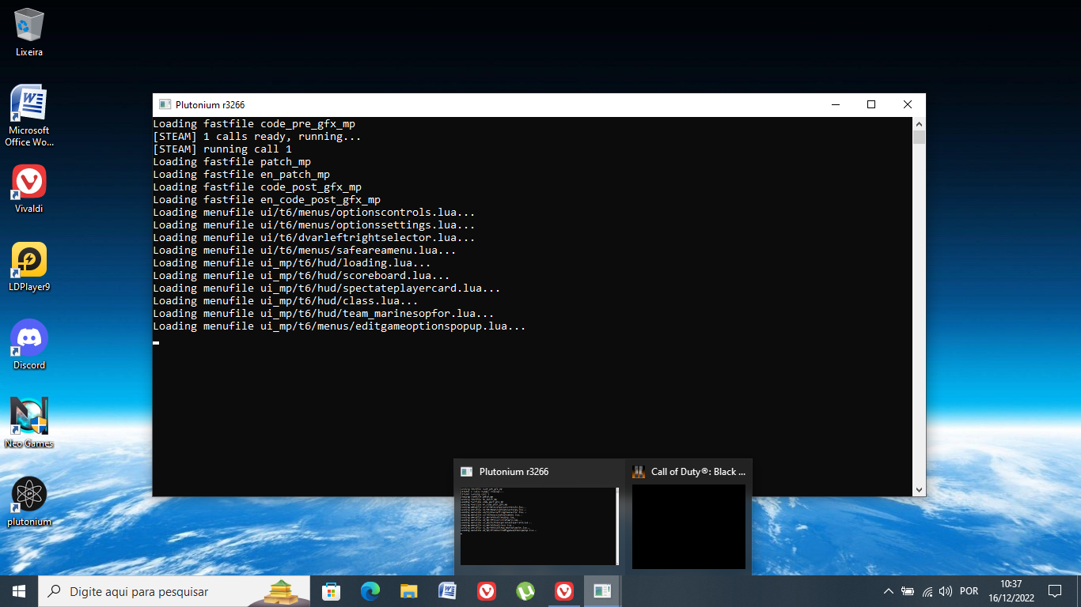Click the console scrollbar up arrow
The image size is (1081, 607).
(919, 124)
